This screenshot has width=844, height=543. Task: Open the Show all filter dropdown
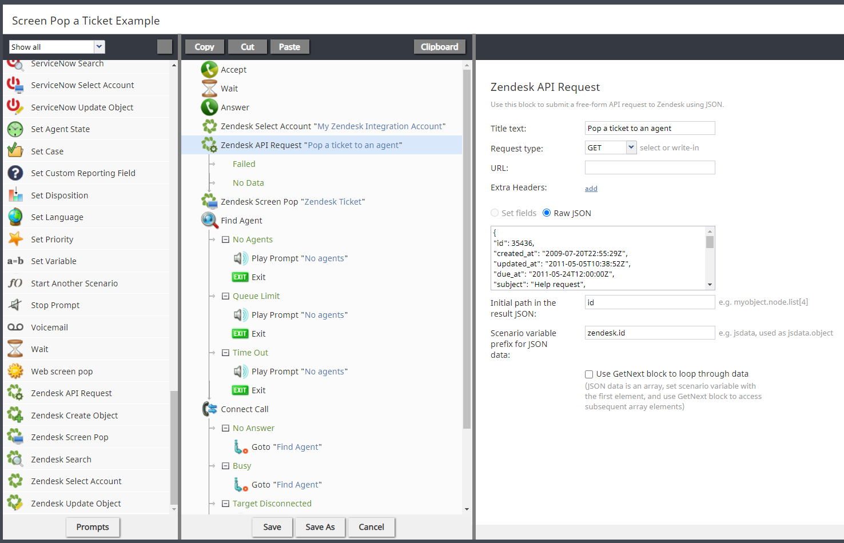[x=99, y=47]
